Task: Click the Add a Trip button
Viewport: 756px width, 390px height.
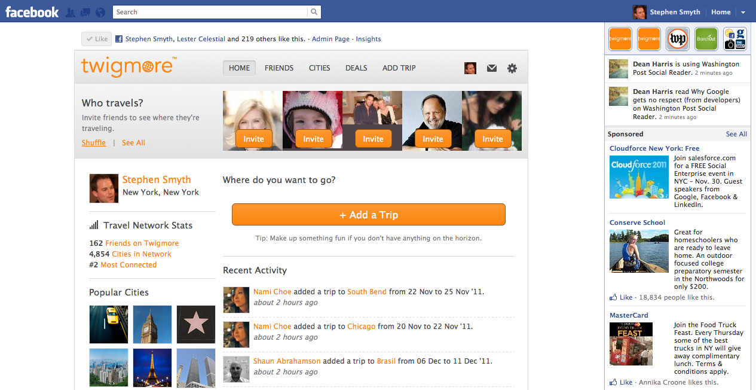Action: click(x=369, y=215)
